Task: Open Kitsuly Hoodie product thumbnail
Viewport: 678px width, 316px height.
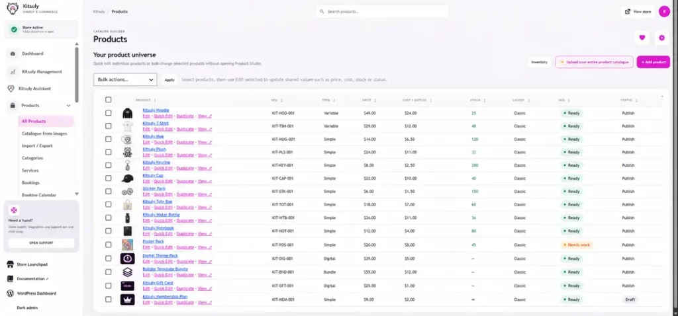Action: click(127, 113)
